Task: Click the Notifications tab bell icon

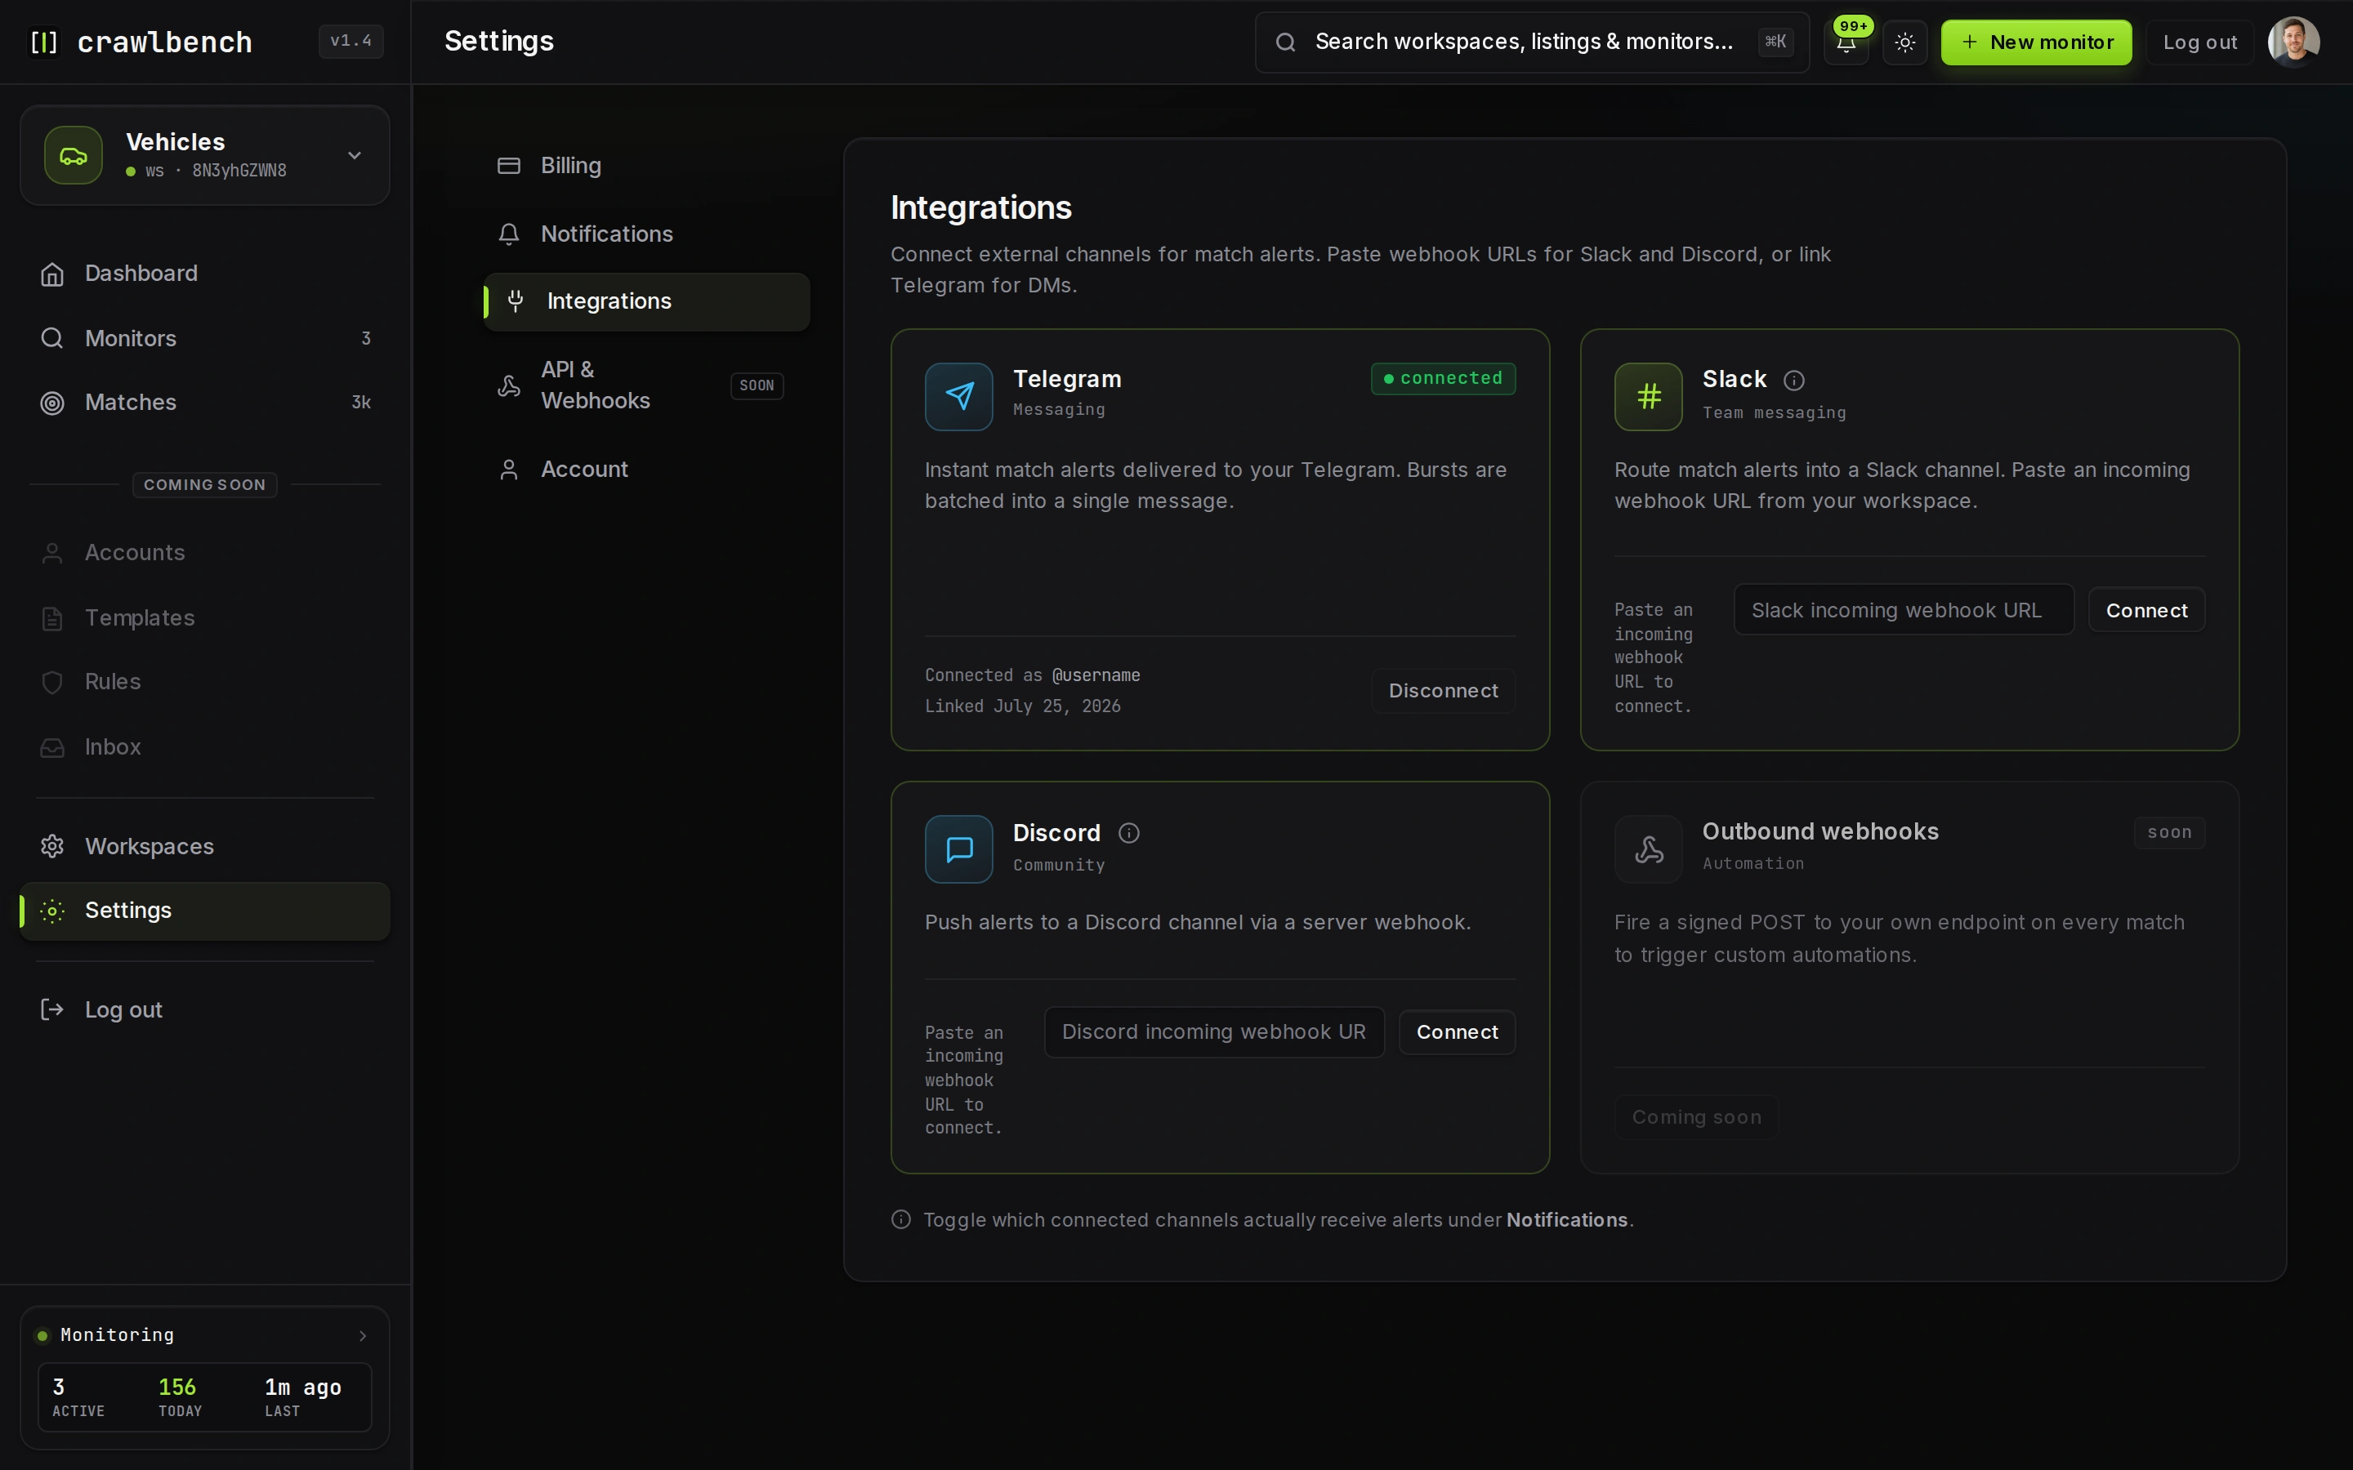Action: point(508,234)
